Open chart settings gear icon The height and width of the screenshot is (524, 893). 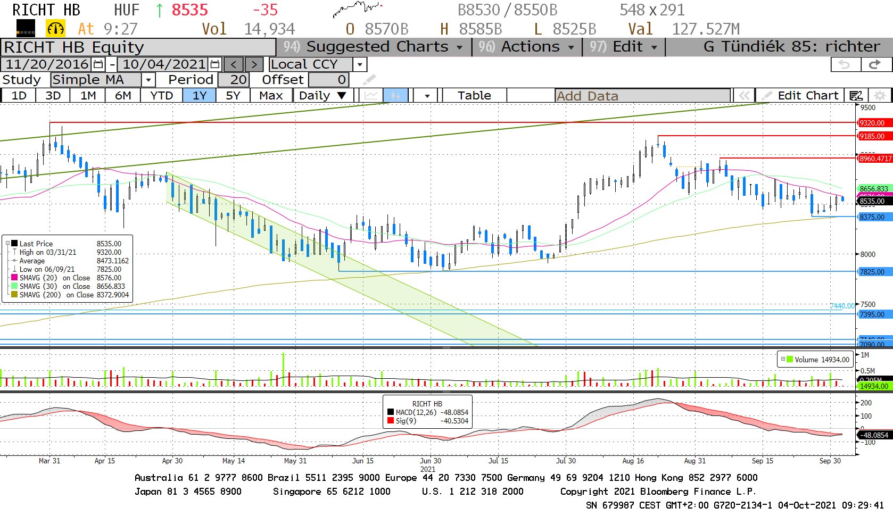880,96
